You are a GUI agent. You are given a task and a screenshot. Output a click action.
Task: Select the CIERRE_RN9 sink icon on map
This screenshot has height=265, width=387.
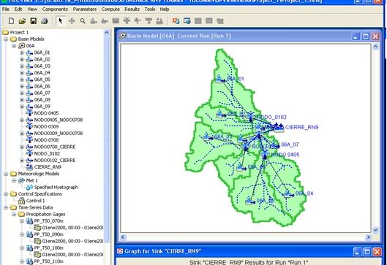click(279, 127)
